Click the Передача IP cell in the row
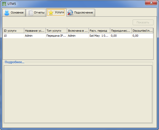 (56, 36)
